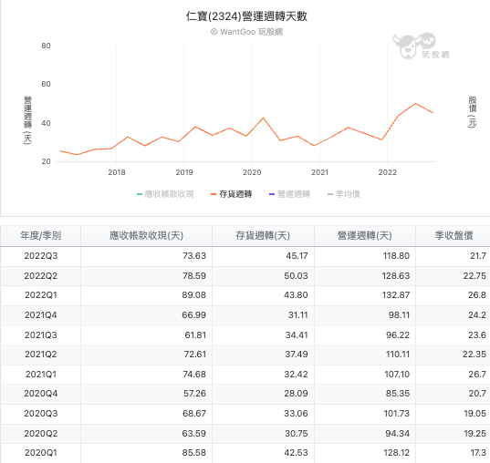Click the value 96.22 operating days
490x463 pixels.
click(x=398, y=335)
